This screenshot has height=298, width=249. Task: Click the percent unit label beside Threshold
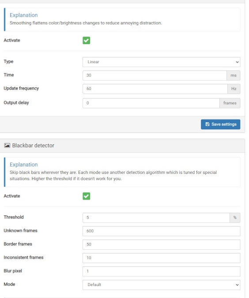click(235, 218)
